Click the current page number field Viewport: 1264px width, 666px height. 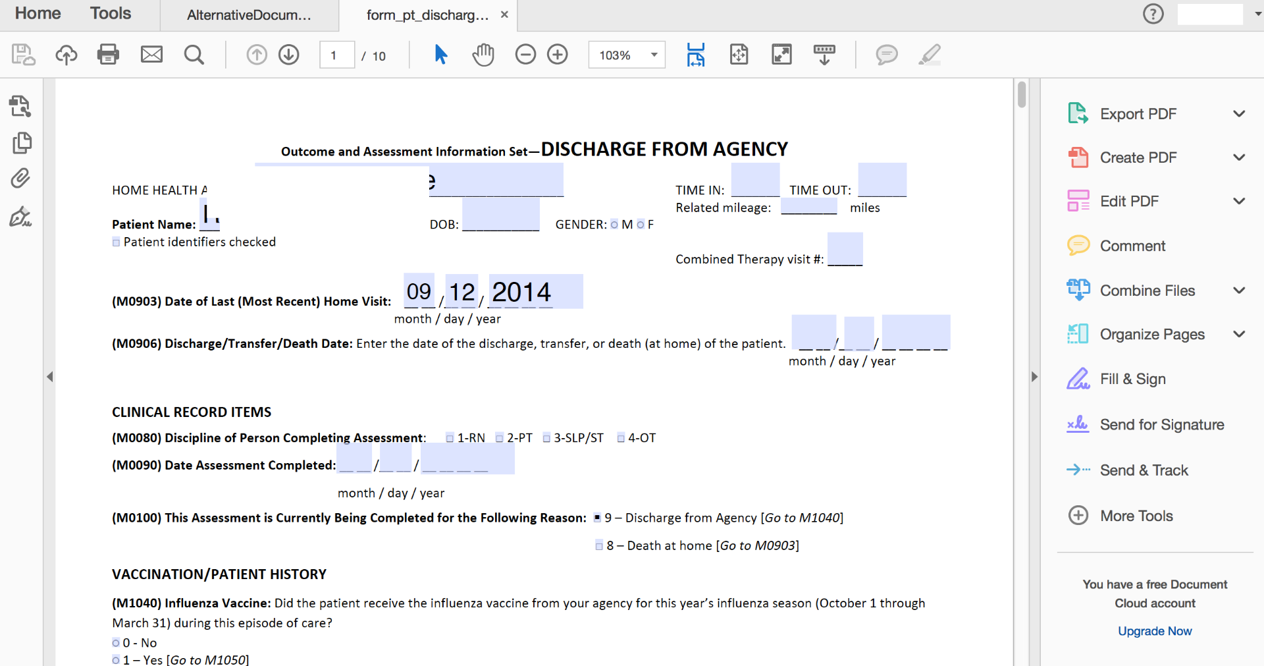click(x=336, y=55)
